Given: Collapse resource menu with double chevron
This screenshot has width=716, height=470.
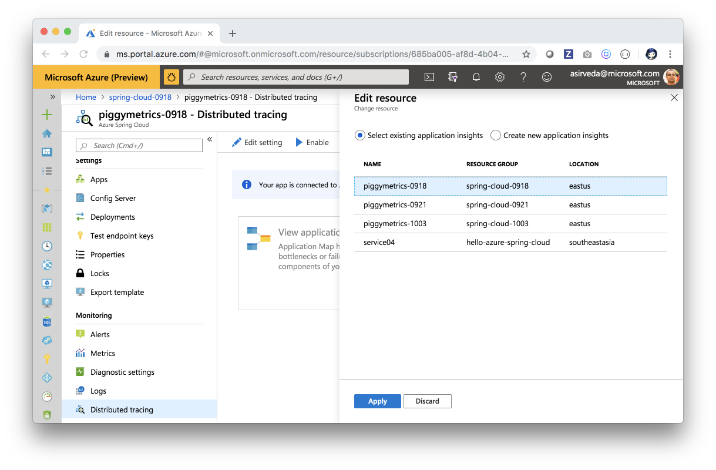Looking at the screenshot, I should click(210, 139).
